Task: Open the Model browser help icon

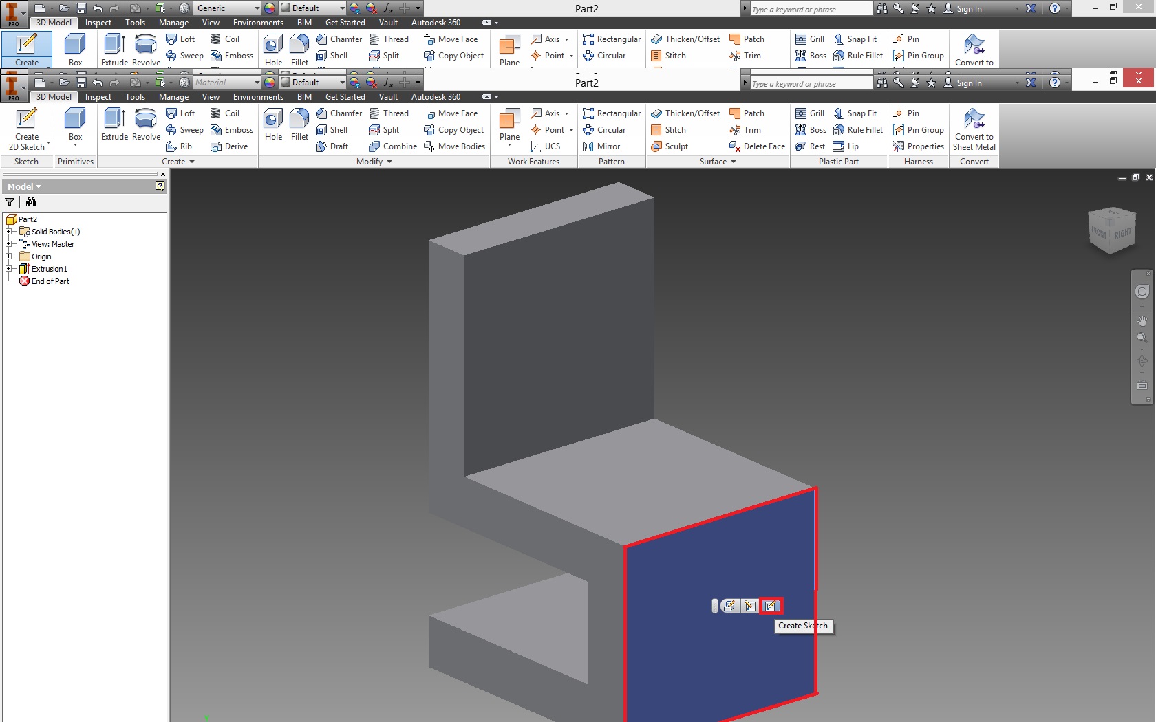Action: click(x=160, y=186)
